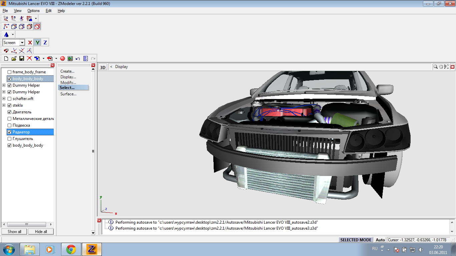Open the Select... command group

click(73, 88)
